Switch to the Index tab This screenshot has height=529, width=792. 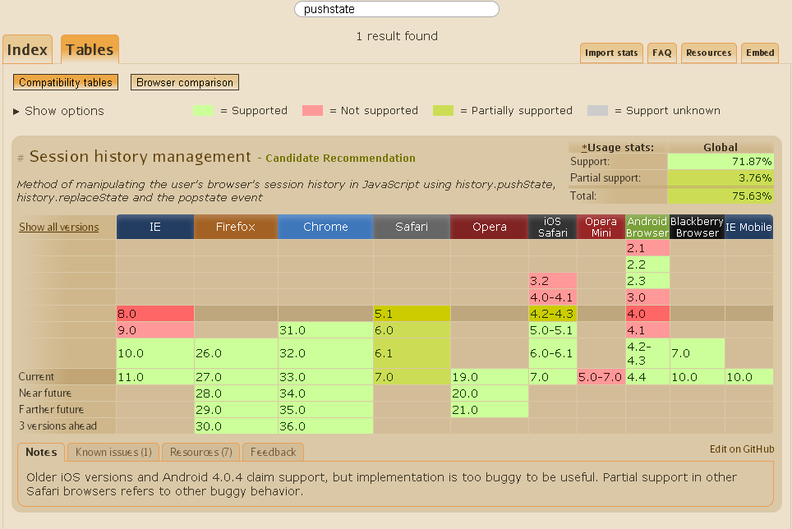point(27,49)
